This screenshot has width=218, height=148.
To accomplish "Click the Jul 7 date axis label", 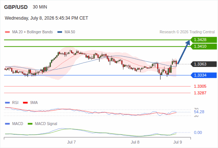I will tap(71, 142).
